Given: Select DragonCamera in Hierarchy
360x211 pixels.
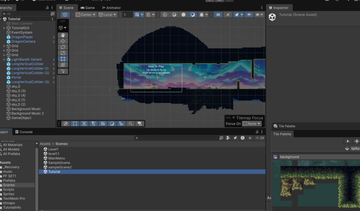Looking at the screenshot, I should (23, 42).
